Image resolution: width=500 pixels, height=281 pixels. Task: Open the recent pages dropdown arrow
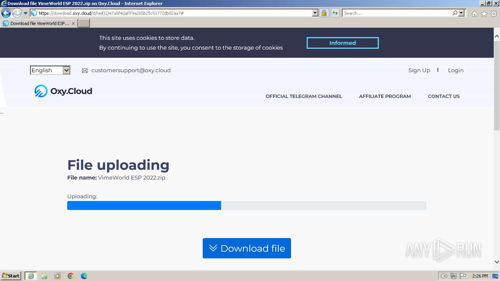click(25, 13)
